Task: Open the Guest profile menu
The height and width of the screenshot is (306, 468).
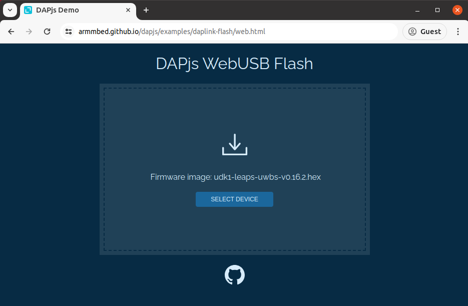Action: coord(424,32)
